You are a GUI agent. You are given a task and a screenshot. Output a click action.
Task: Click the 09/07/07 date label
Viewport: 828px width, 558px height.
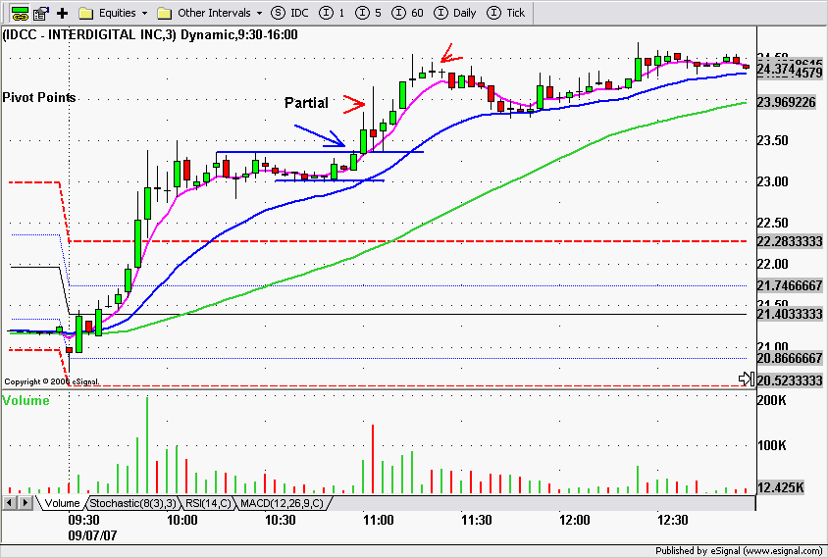(x=92, y=535)
